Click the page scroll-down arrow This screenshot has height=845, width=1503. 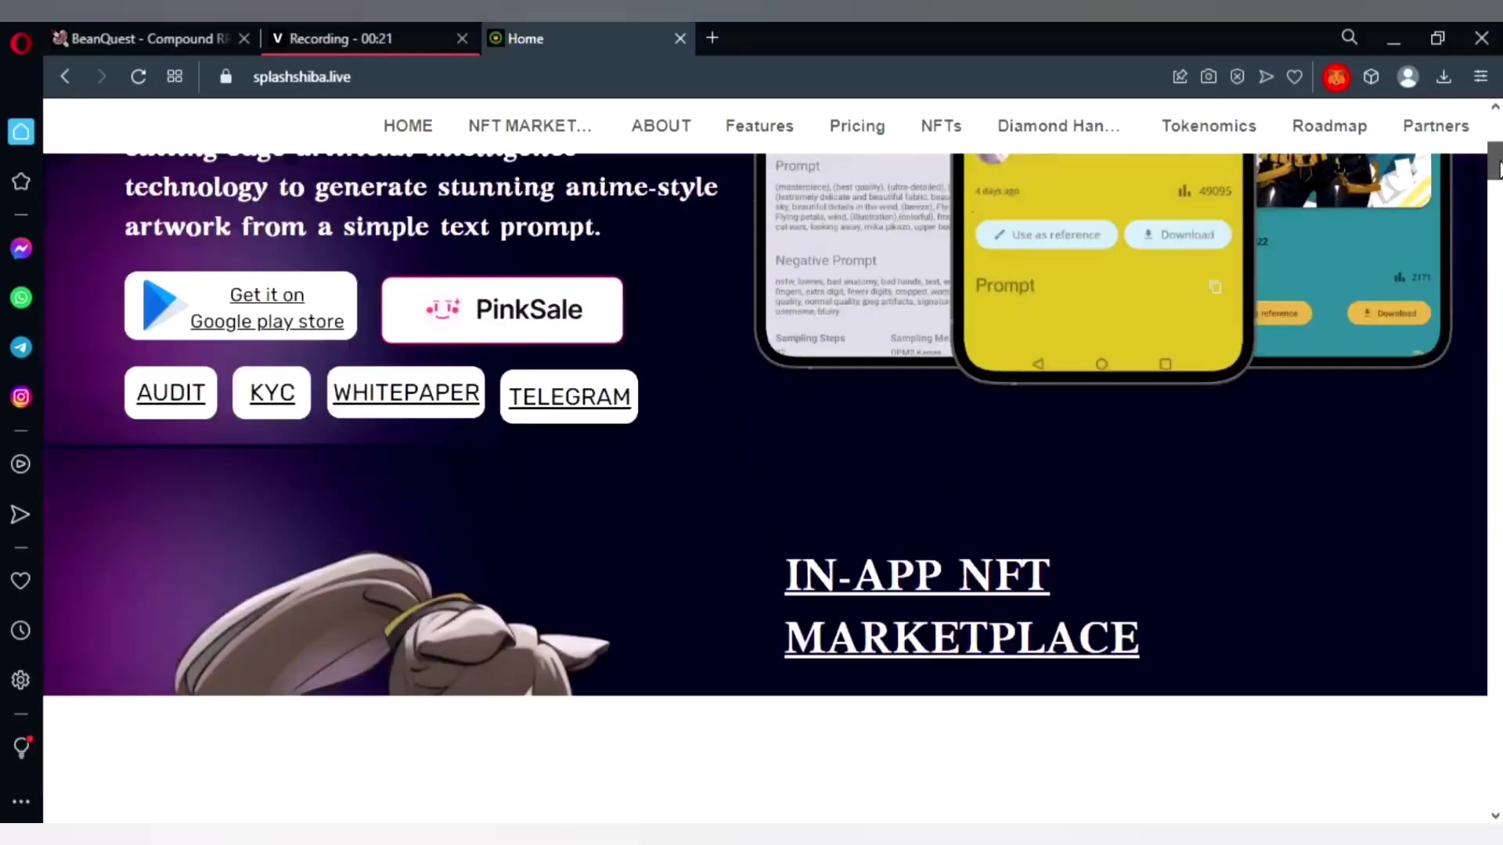[x=1494, y=815]
